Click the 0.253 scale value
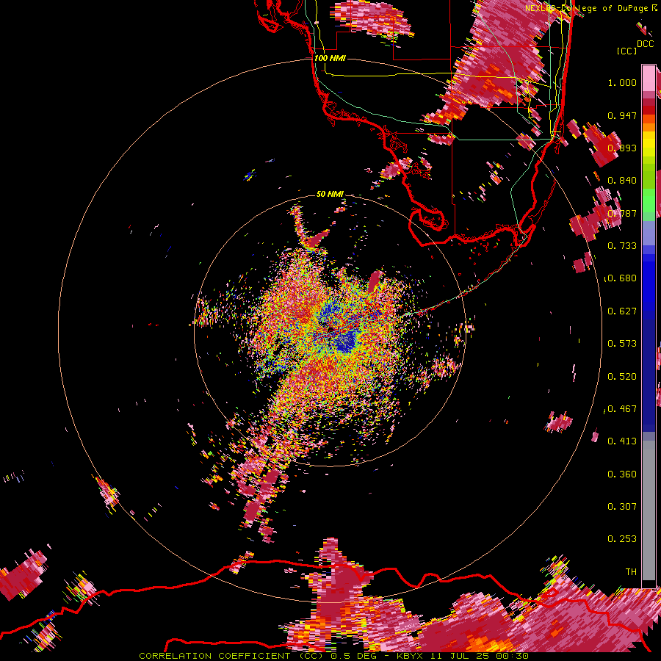This screenshot has width=661, height=661. 622,539
